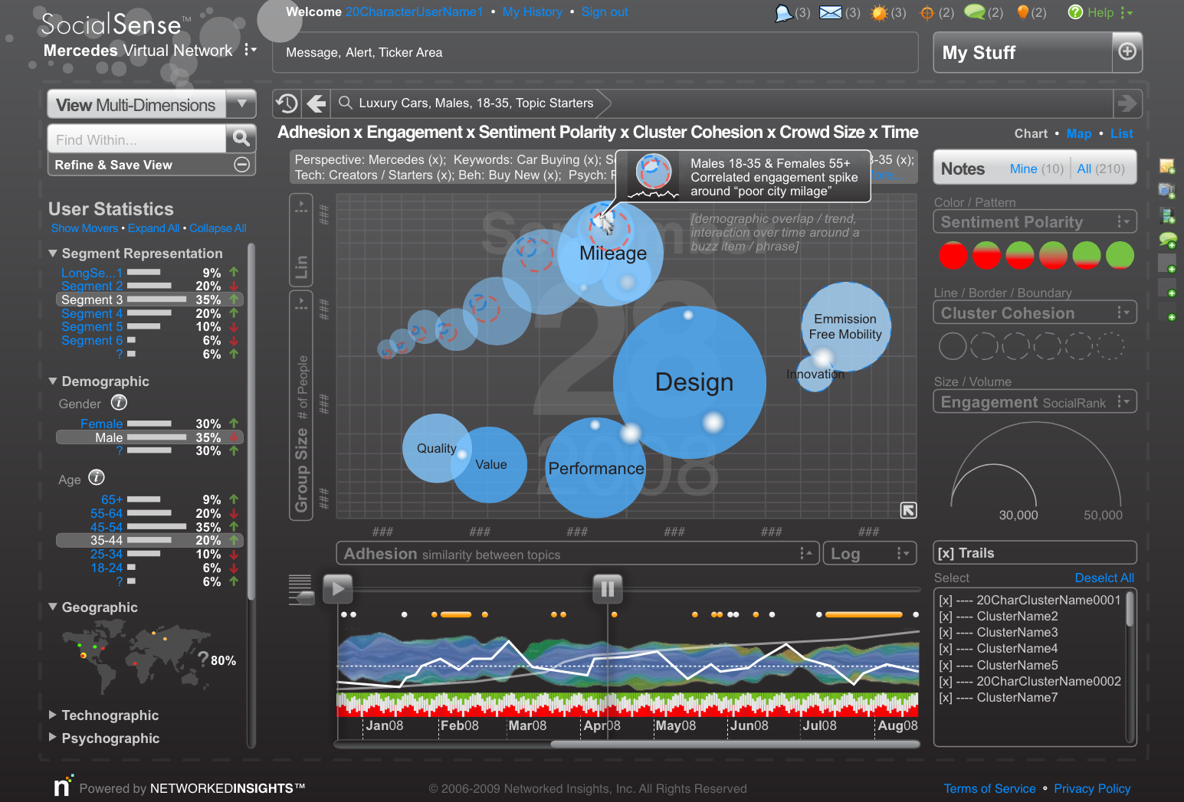Click the history clock icon in breadcrumb bar

[287, 103]
